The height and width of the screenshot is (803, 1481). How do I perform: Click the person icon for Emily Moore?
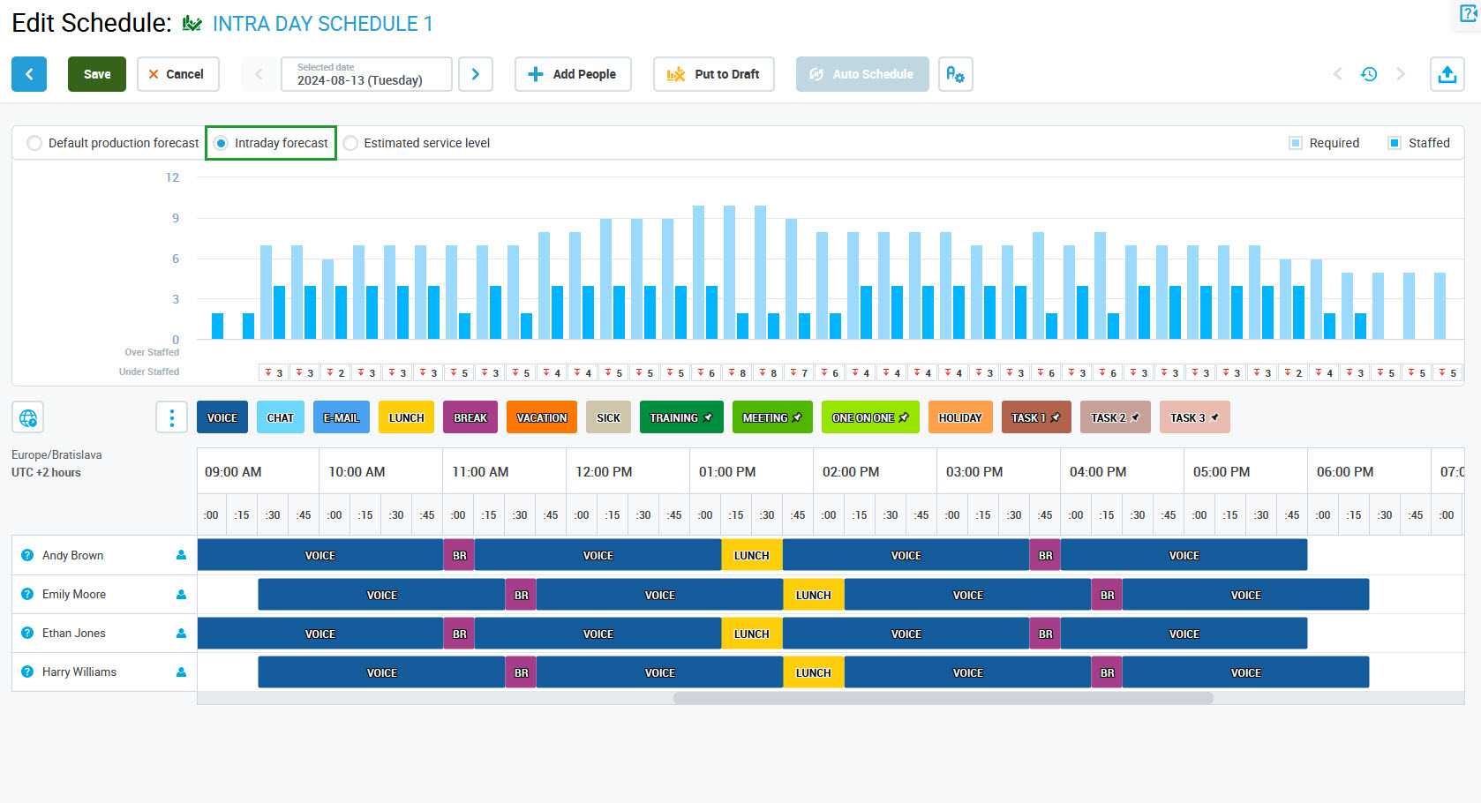181,594
